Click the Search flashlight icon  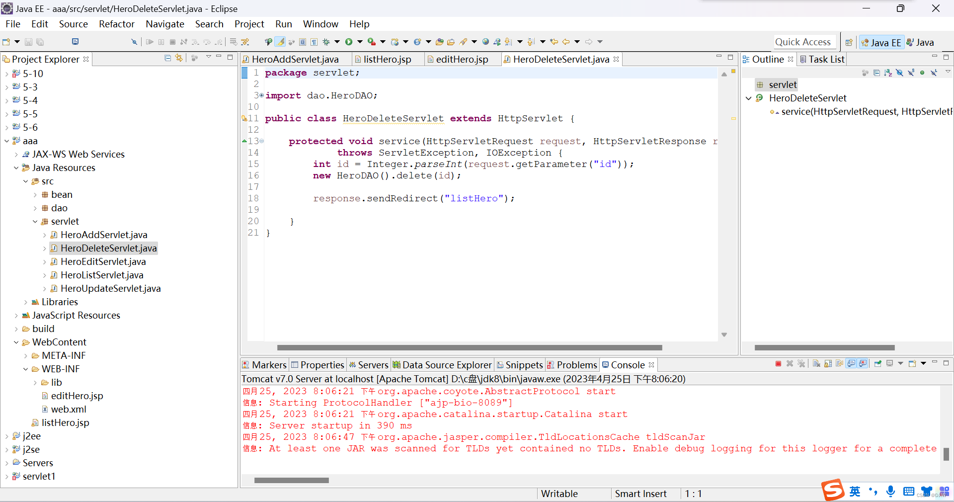[x=463, y=42]
